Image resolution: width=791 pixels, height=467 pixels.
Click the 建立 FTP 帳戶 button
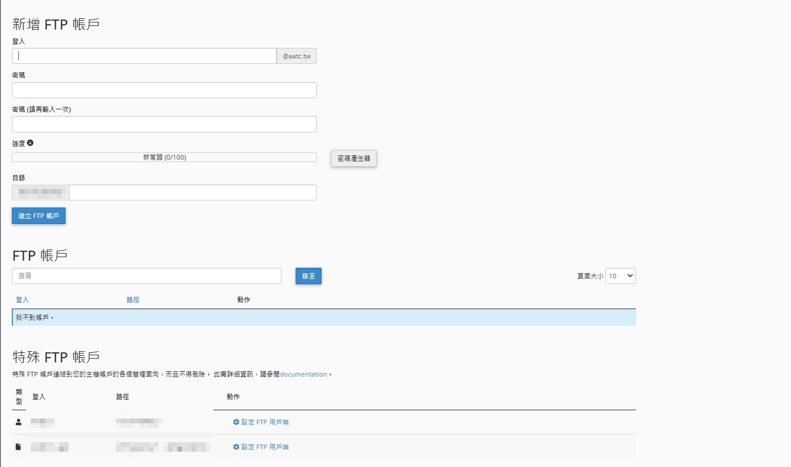(x=38, y=216)
